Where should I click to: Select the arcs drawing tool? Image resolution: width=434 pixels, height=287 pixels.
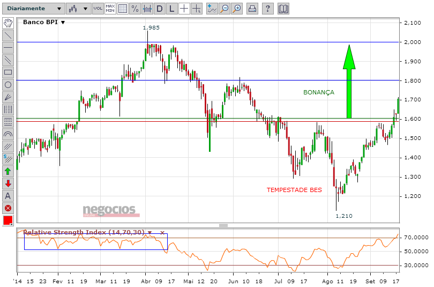tap(8, 134)
